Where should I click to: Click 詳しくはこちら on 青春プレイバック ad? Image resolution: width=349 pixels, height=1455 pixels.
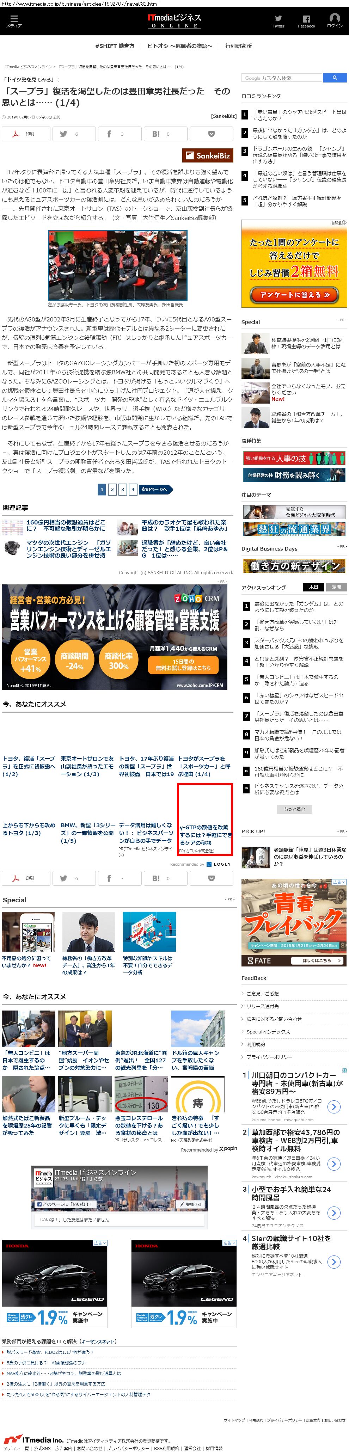(x=318, y=961)
